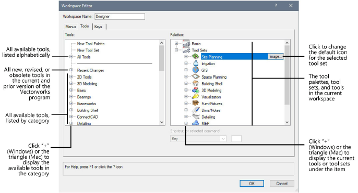Expand the Braceworks category
Image resolution: width=358 pixels, height=193 pixels.
tap(71, 104)
